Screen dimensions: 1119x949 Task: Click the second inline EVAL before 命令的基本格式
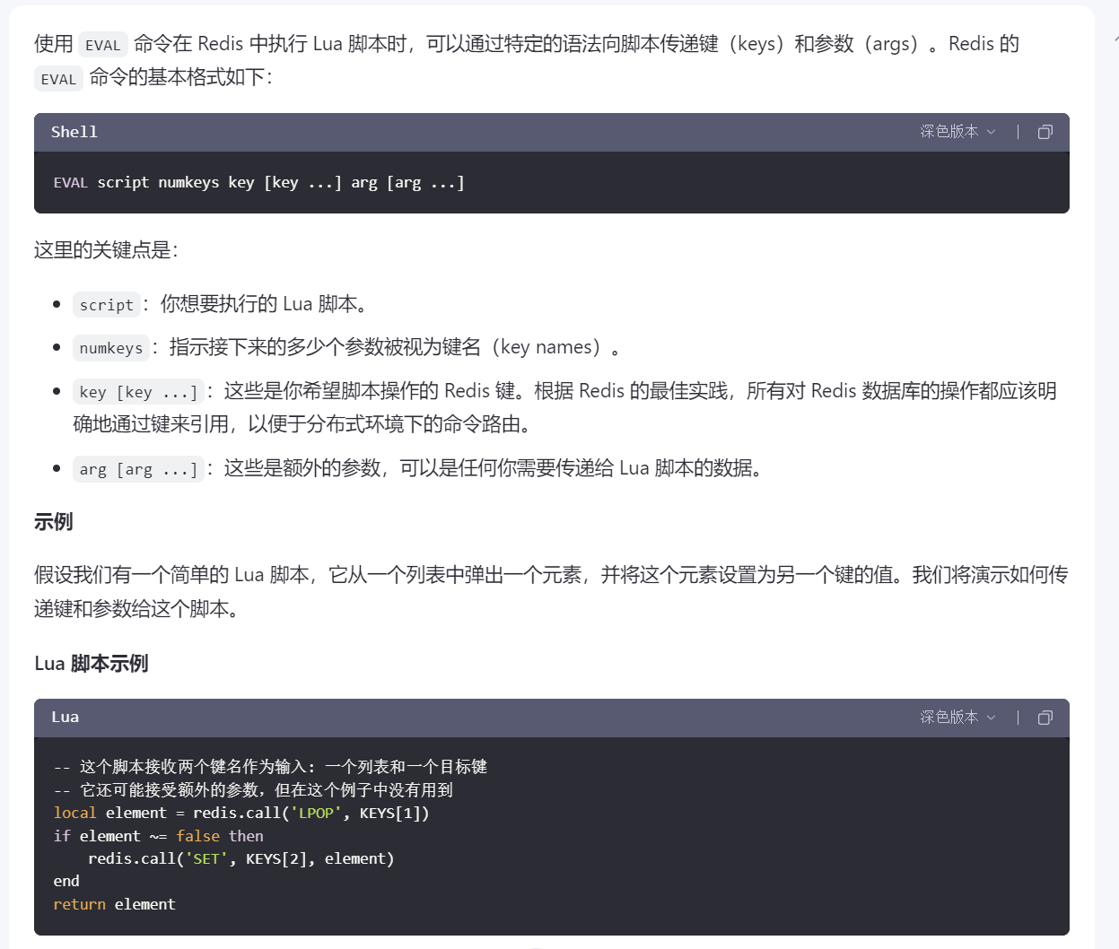click(x=58, y=79)
